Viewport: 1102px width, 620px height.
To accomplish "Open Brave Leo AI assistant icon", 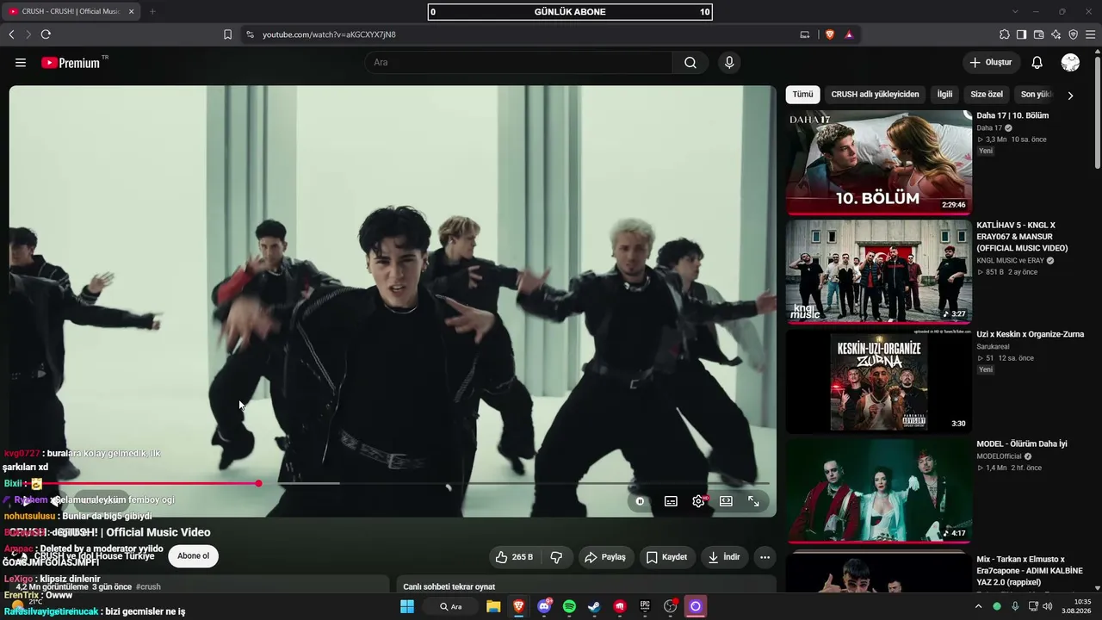I will [1056, 34].
